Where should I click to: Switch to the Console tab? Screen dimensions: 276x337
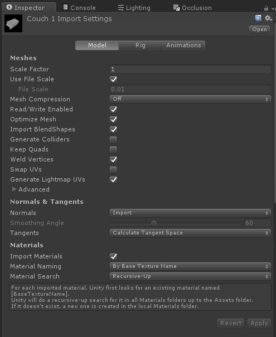click(x=79, y=8)
